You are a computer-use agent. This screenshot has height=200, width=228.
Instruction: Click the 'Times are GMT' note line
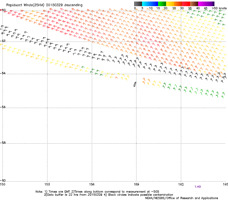[x=97, y=192]
